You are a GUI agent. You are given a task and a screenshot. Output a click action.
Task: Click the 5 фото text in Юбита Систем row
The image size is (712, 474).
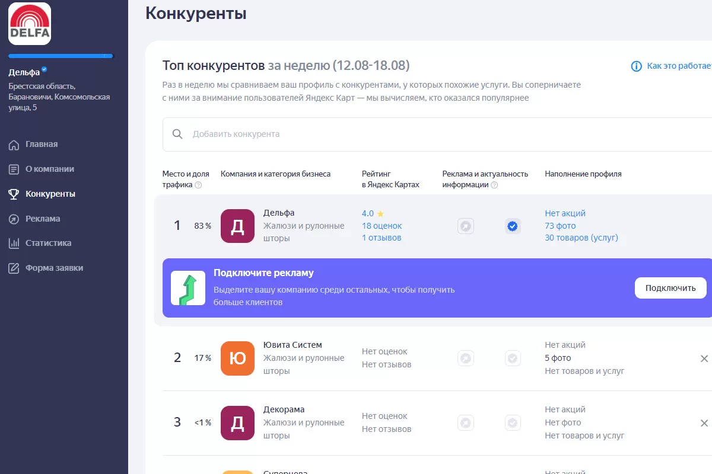coord(558,358)
